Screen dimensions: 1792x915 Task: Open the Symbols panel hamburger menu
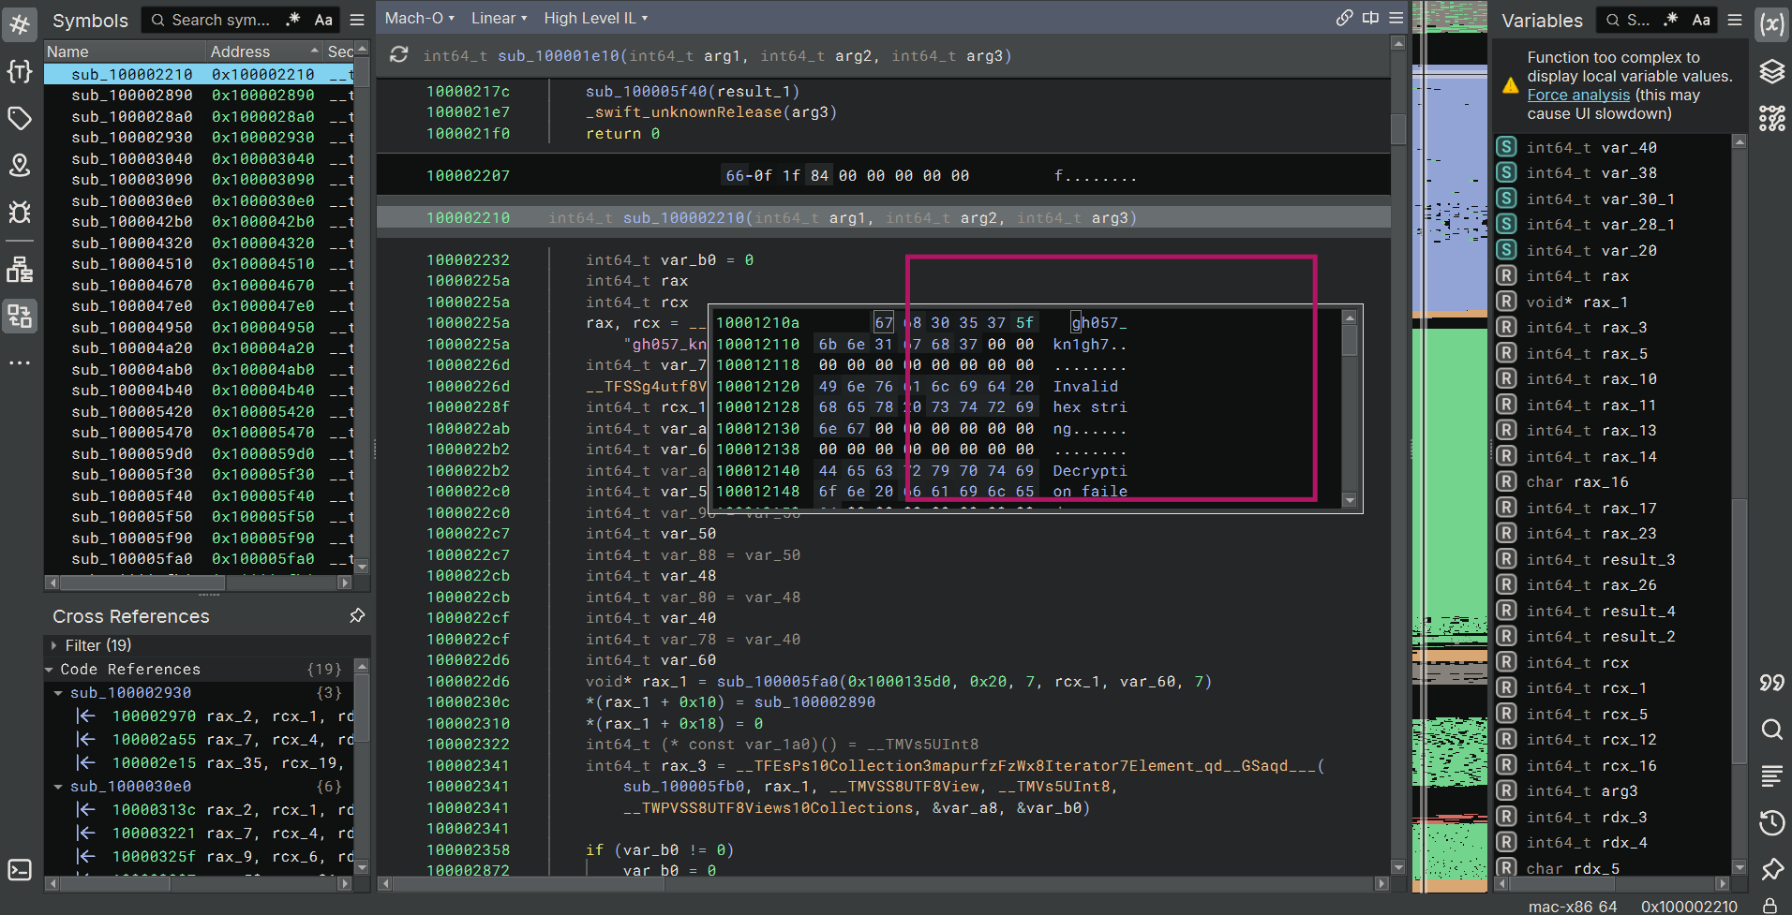(x=357, y=20)
